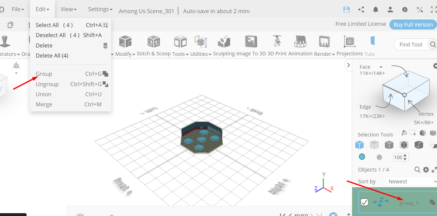This screenshot has height=216, width=437.
Task: Select the blue solid cube selection mode
Action: point(359,145)
